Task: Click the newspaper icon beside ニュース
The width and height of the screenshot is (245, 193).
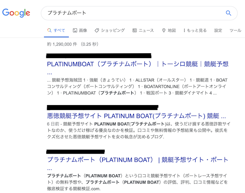Action: [134, 31]
